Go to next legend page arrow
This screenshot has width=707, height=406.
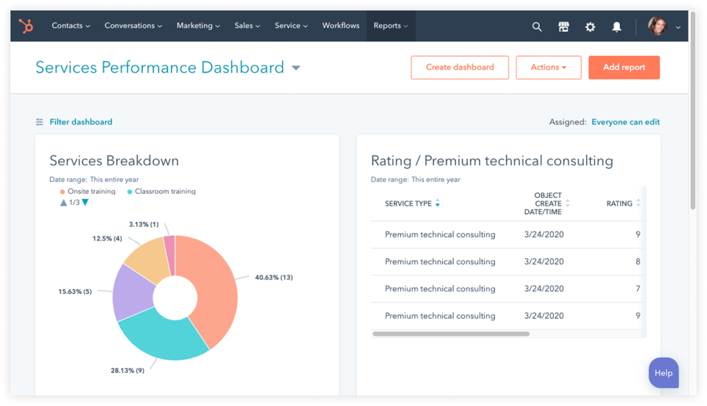86,202
